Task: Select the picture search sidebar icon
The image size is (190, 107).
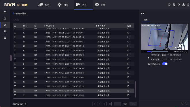Action: (x=5, y=18)
